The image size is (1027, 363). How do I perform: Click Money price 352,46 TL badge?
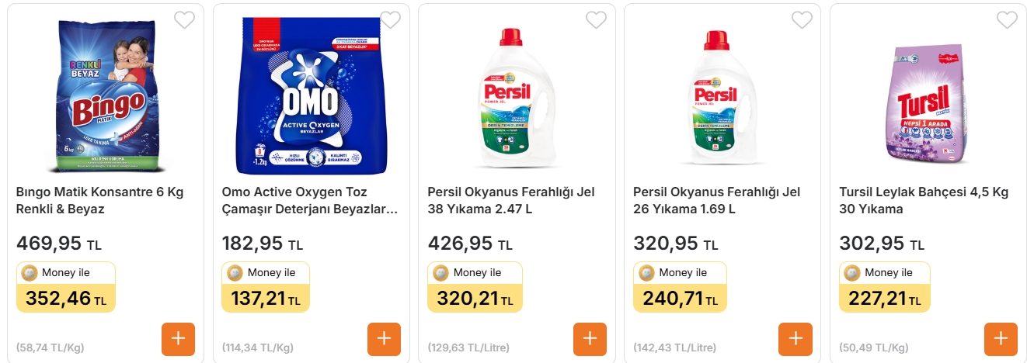(66, 288)
